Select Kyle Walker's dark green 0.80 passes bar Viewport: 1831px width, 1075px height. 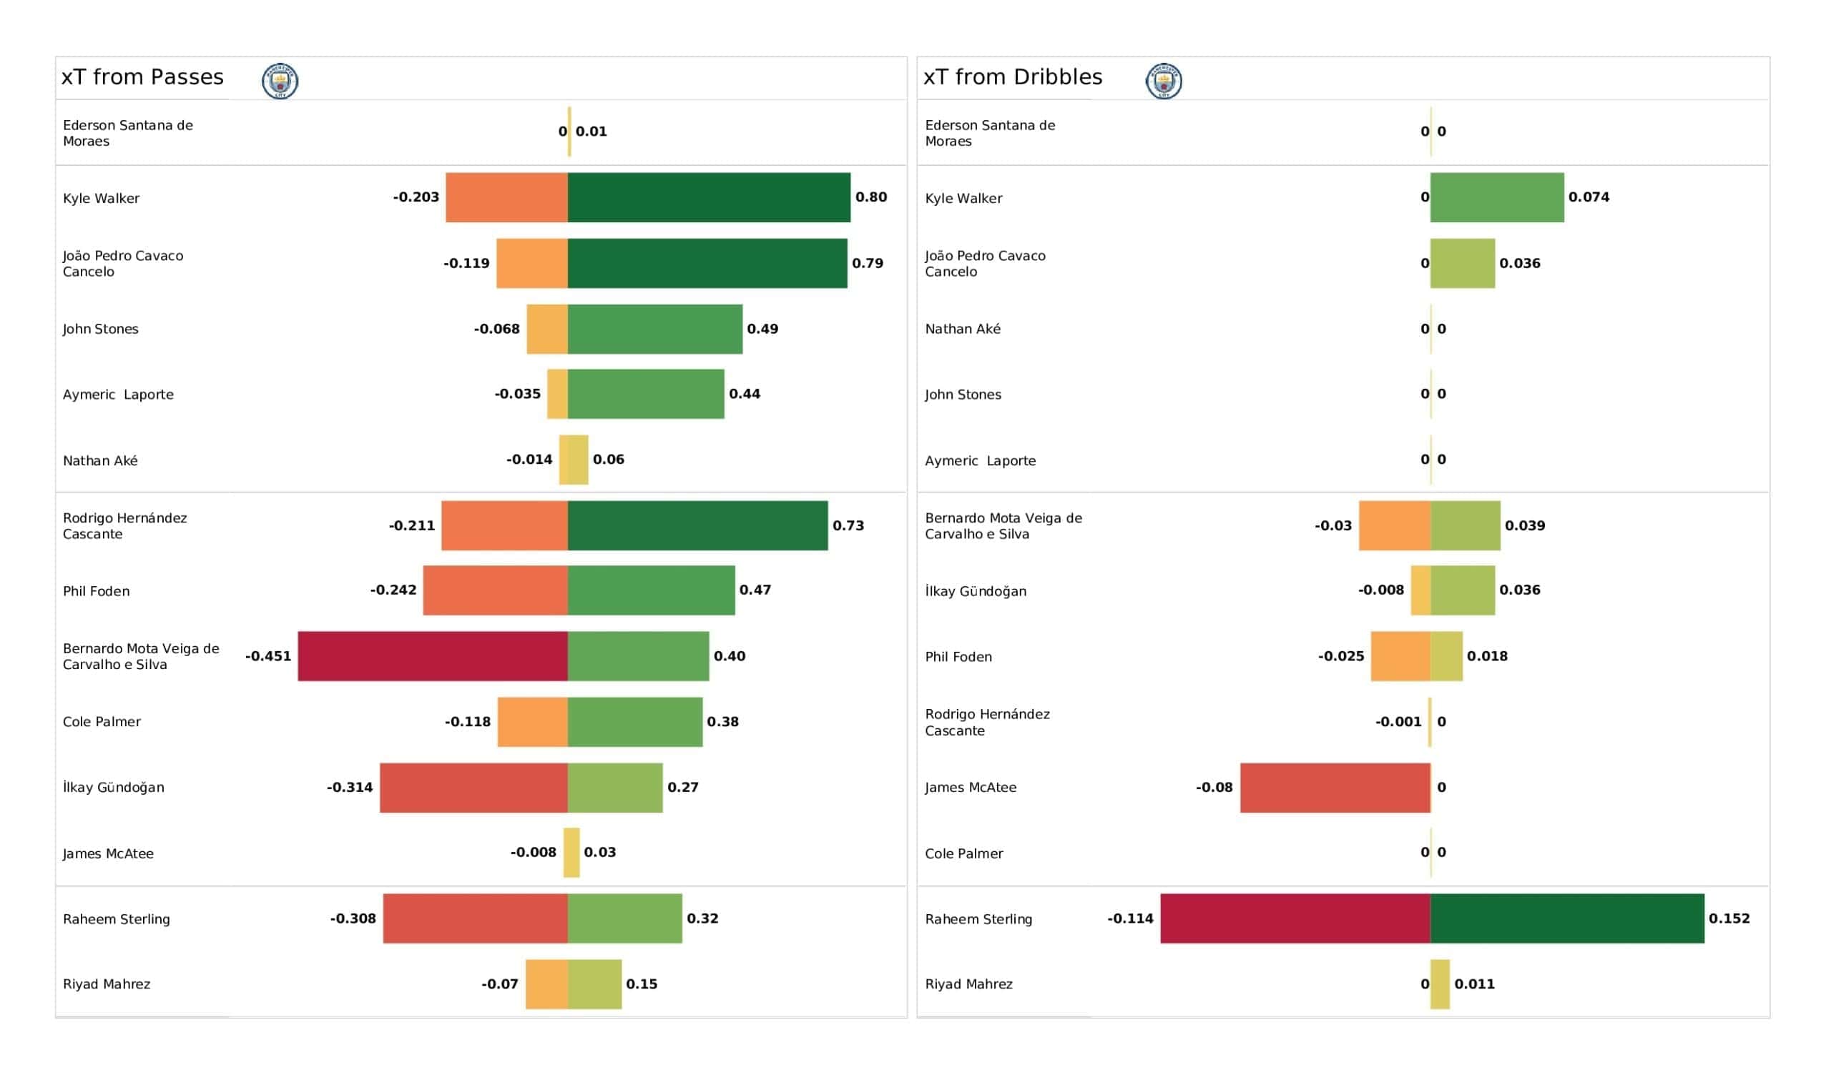pos(708,197)
